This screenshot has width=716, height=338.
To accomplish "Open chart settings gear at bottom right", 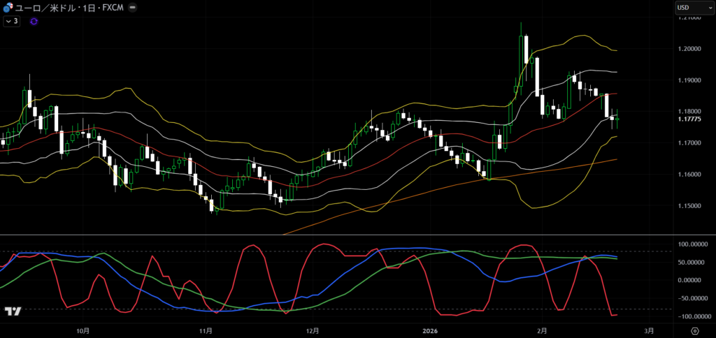I will (694, 330).
